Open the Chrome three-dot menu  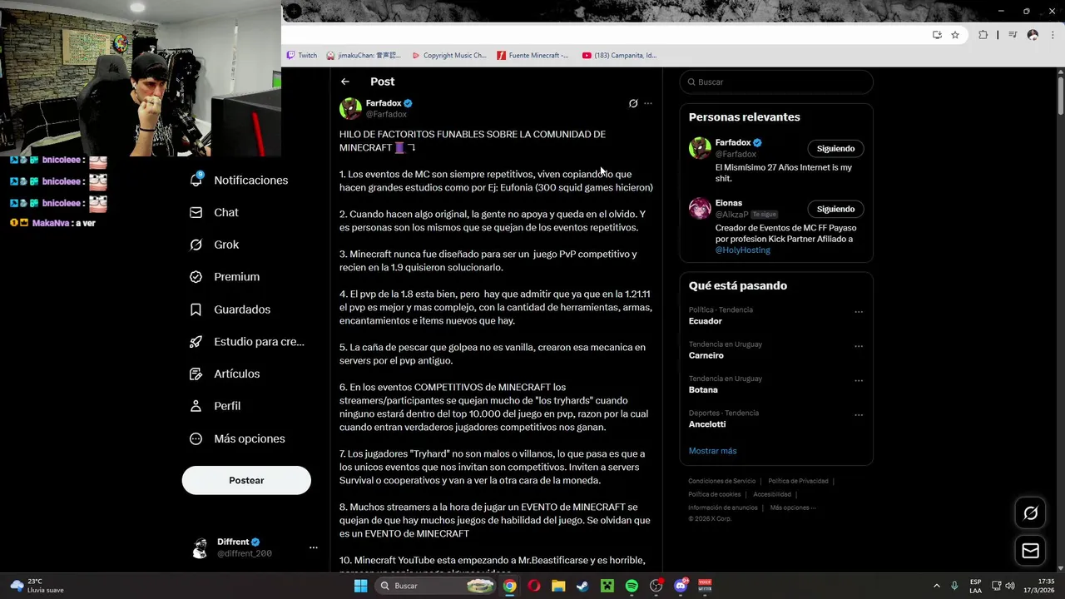click(1051, 35)
